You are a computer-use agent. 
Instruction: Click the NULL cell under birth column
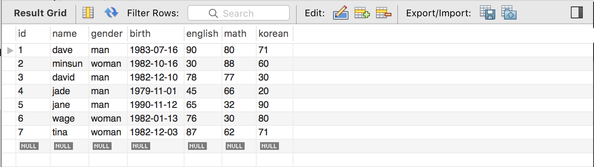140,146
